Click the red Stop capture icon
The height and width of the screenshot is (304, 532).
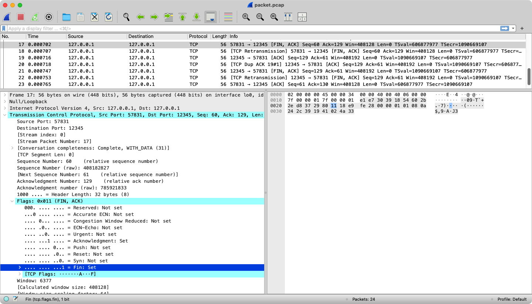21,17
